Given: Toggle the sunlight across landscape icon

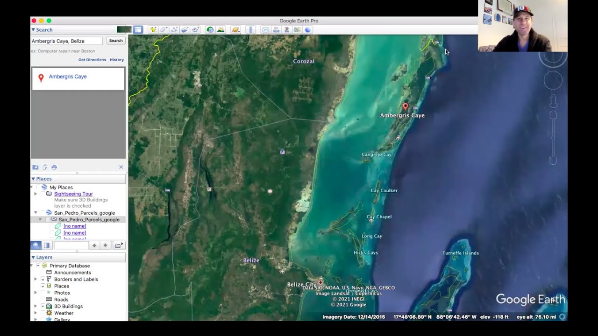Looking at the screenshot, I should (x=221, y=29).
